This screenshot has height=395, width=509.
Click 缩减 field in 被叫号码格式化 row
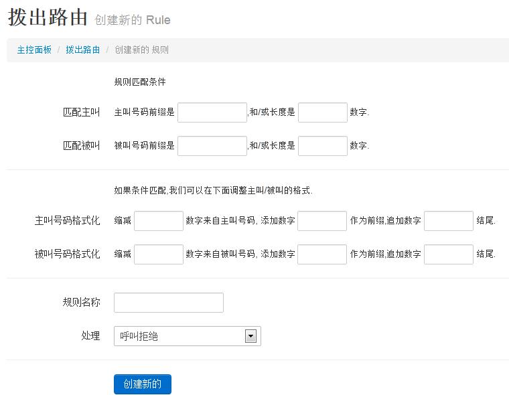point(159,254)
